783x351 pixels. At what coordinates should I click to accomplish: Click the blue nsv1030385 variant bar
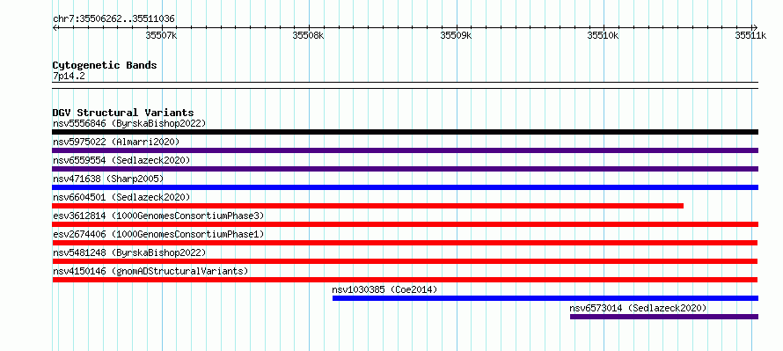[545, 298]
